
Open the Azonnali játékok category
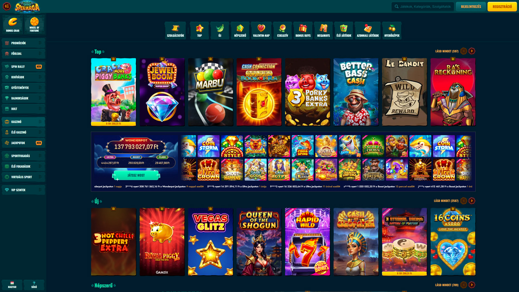tap(368, 30)
